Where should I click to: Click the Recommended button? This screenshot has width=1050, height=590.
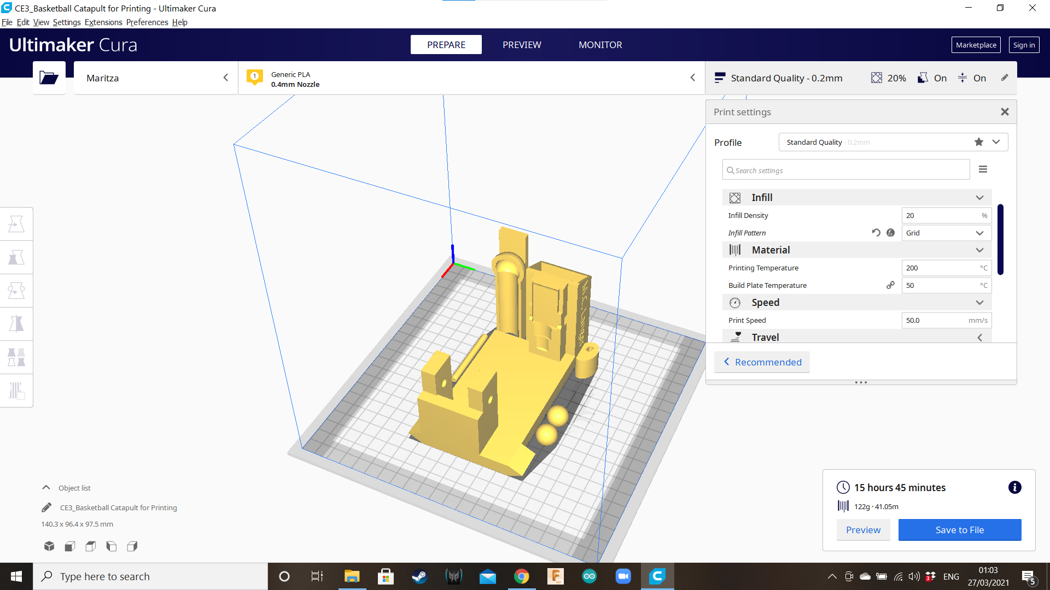[762, 362]
